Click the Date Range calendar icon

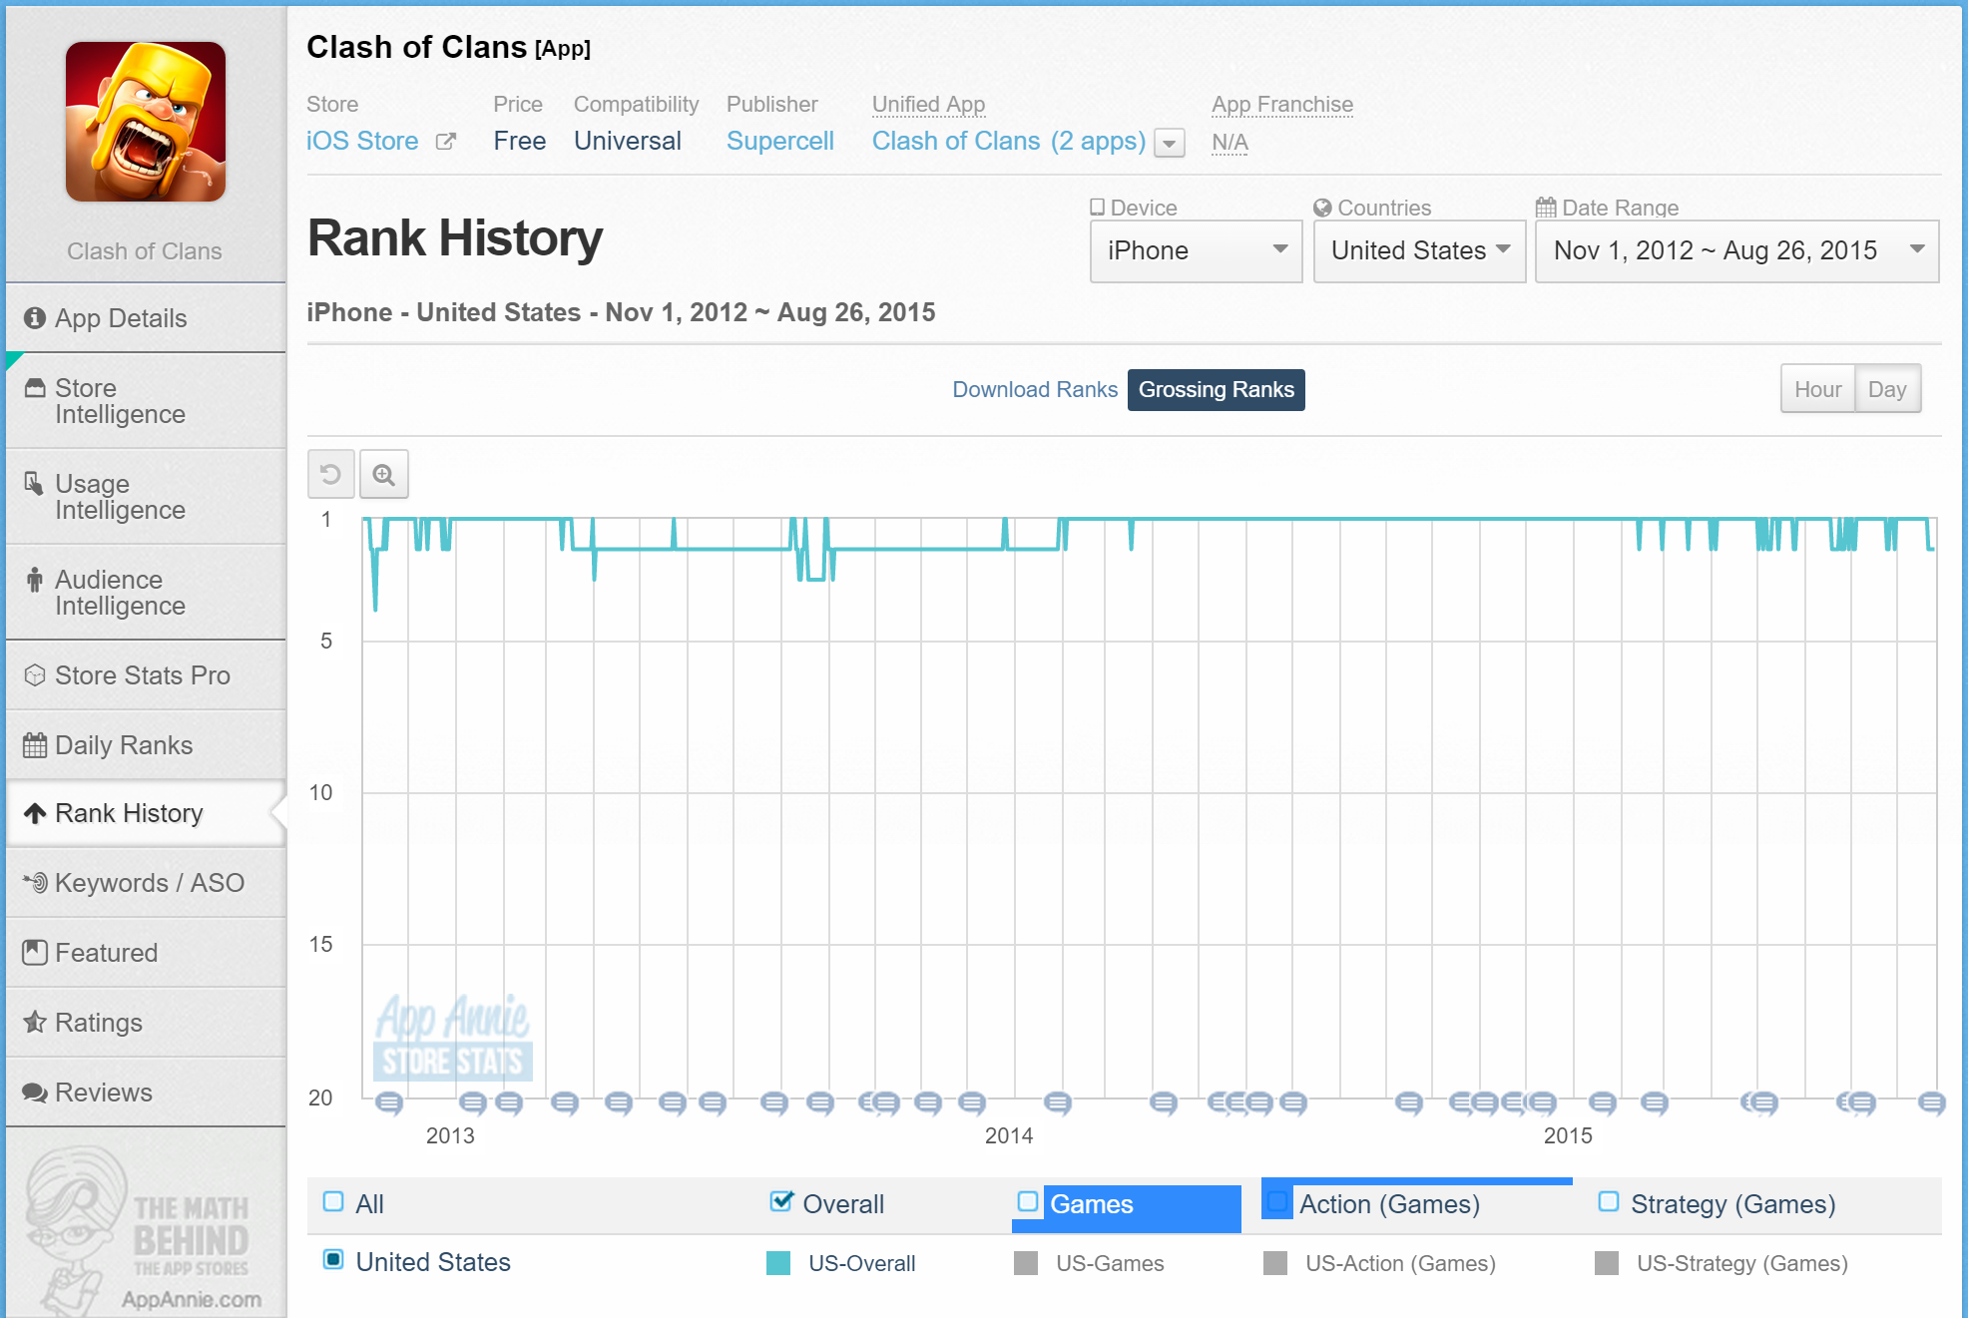click(x=1546, y=208)
